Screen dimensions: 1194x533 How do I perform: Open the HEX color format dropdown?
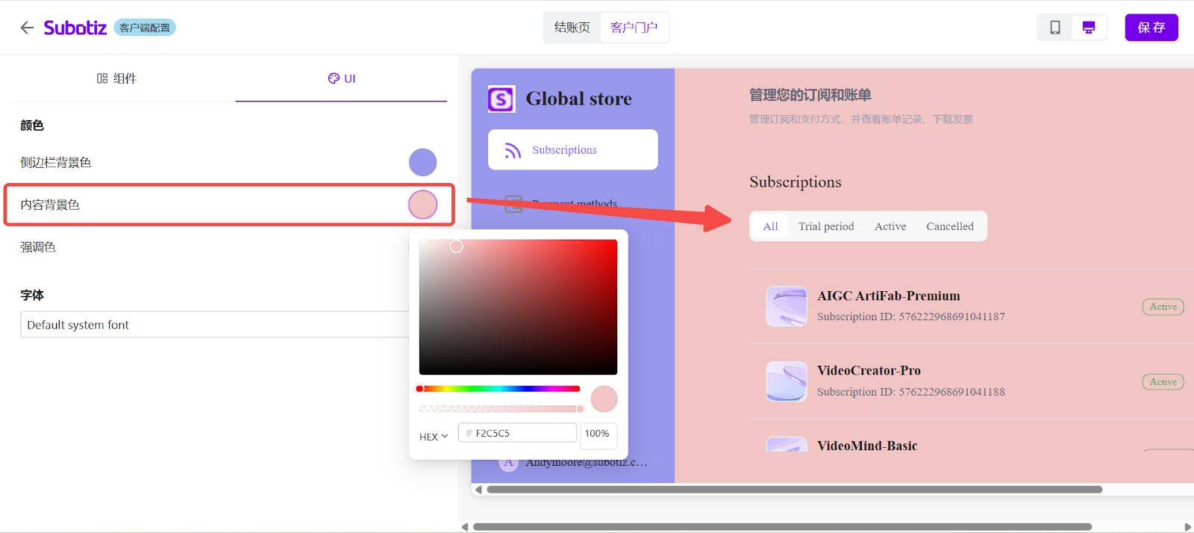pos(434,437)
